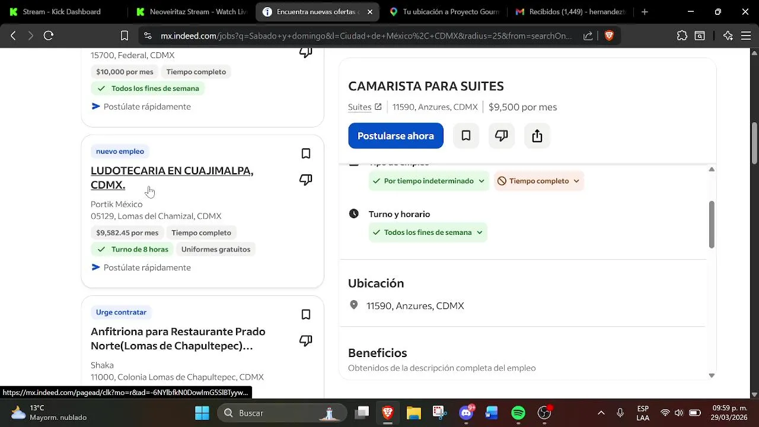The height and width of the screenshot is (427, 759).
Task: Show hidden system tray icons
Action: (601, 413)
